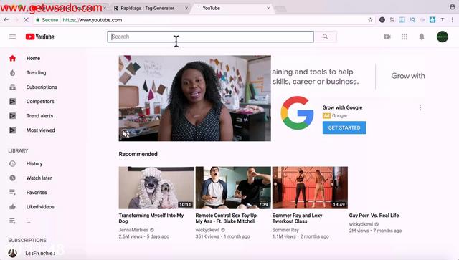Play the promoted Grow with Google video
This screenshot has width=459, height=260.
tap(194, 98)
